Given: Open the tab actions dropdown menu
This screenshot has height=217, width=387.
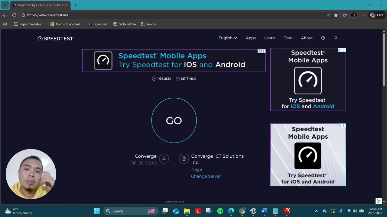Looking at the screenshot, I should (x=5, y=5).
